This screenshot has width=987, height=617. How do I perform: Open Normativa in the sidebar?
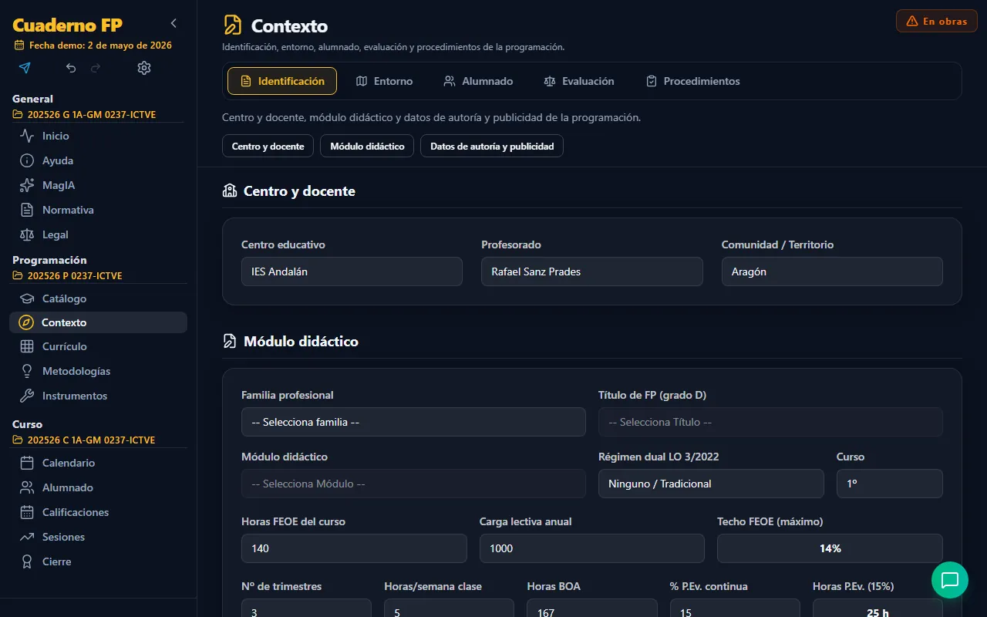(98, 210)
